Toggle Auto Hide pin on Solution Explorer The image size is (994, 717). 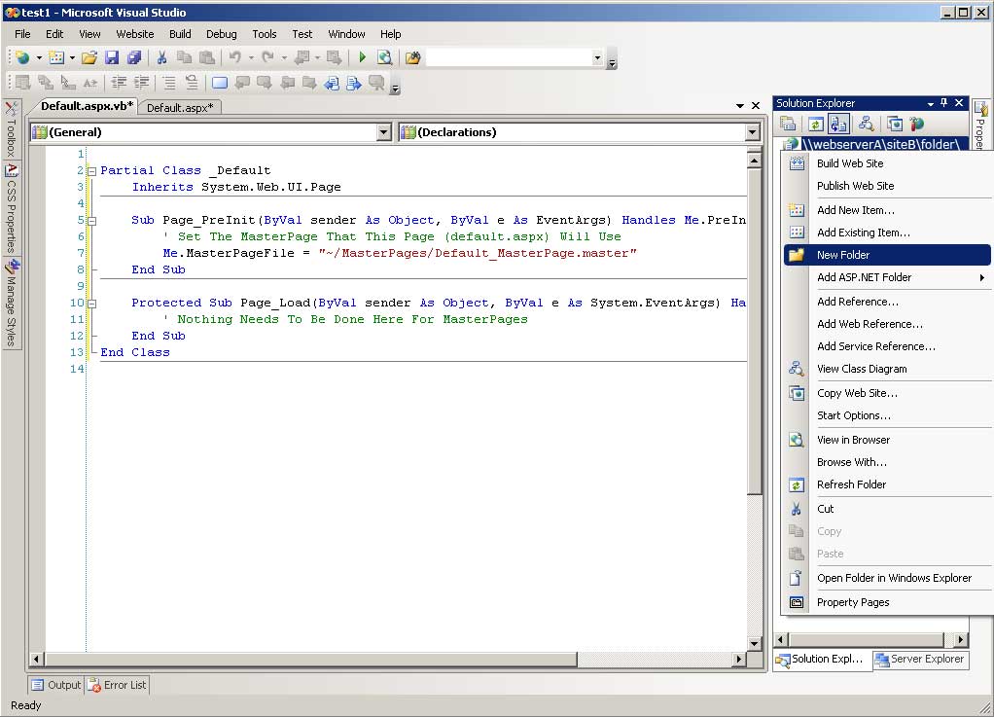tap(944, 103)
